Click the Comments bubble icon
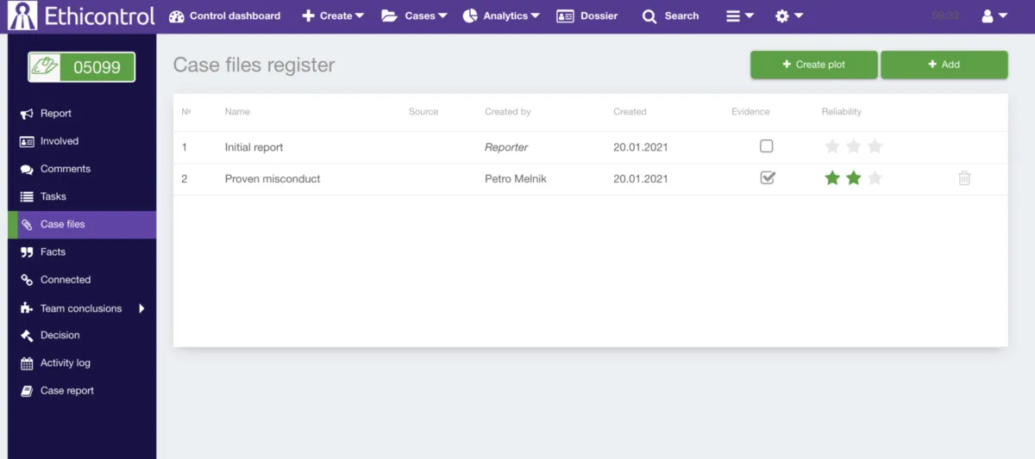This screenshot has width=1035, height=459. click(x=26, y=169)
